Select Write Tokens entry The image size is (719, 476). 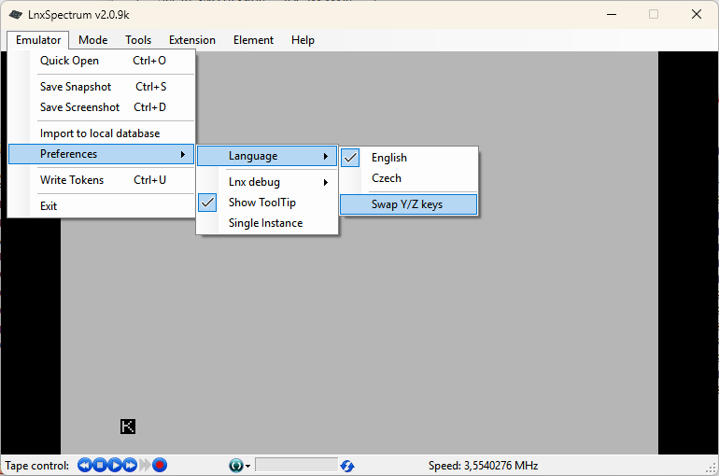click(x=102, y=180)
